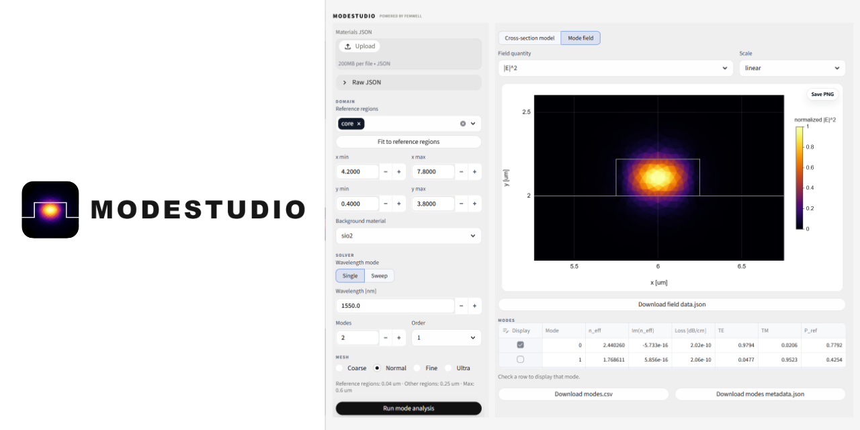
Task: Clear all reference regions selections
Action: pyautogui.click(x=463, y=124)
